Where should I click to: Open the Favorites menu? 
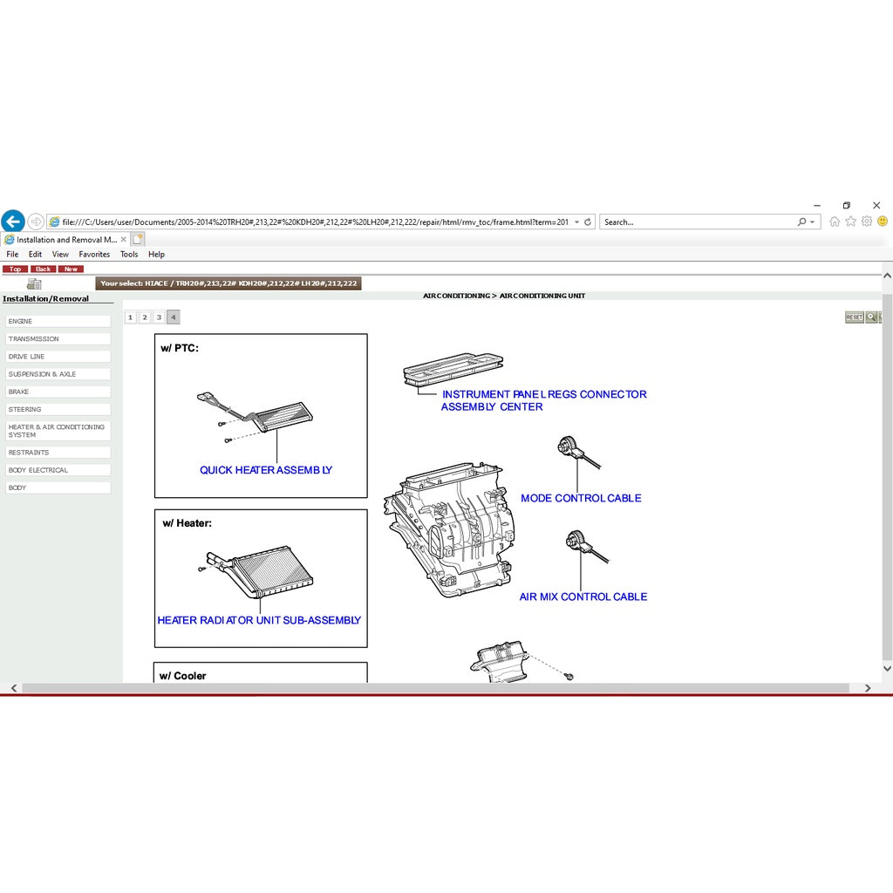click(x=94, y=255)
